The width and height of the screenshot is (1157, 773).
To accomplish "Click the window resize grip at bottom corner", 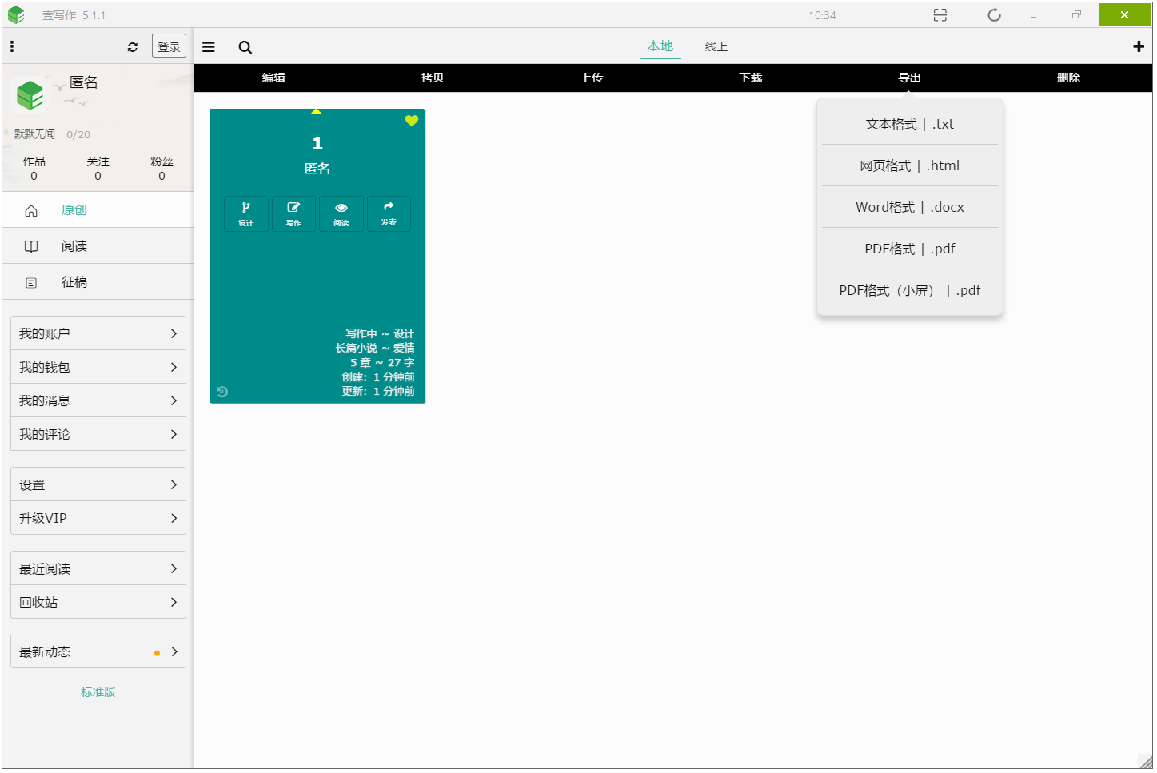I will pyautogui.click(x=1146, y=762).
